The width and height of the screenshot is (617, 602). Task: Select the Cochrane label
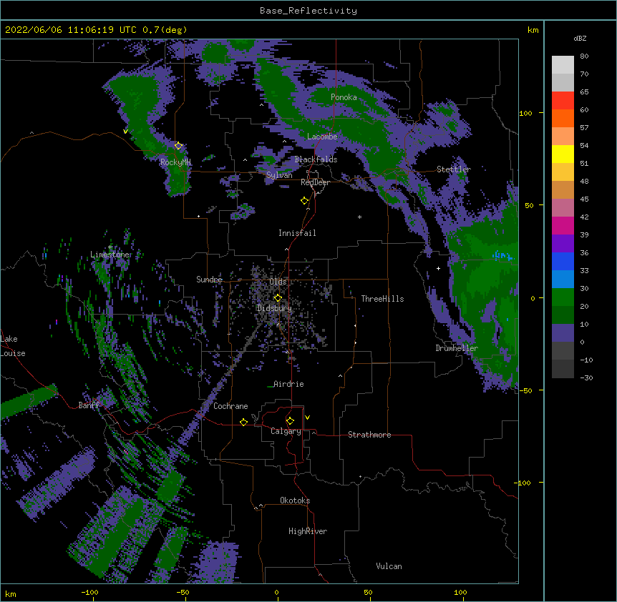(230, 406)
